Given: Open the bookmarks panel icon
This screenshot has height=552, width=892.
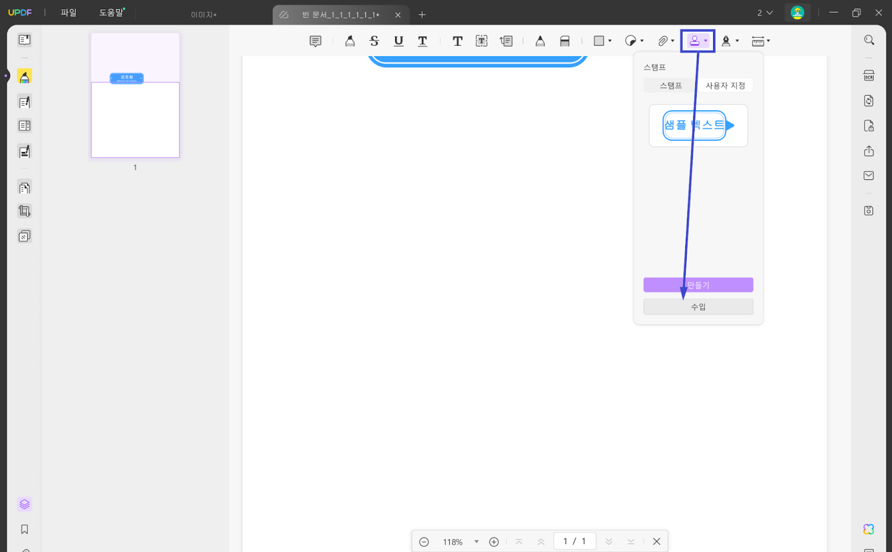Looking at the screenshot, I should click(x=25, y=529).
